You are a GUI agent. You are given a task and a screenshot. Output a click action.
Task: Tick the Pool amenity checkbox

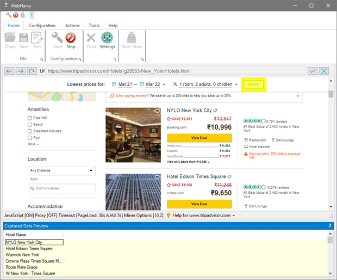30,137
